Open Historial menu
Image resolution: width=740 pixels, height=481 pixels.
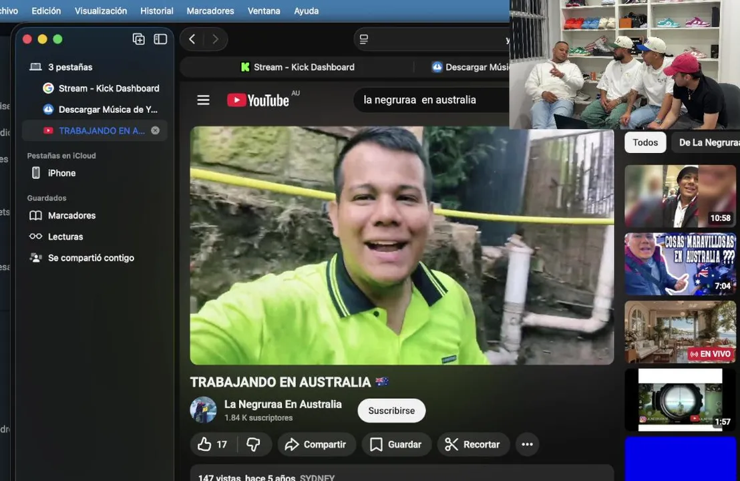coord(157,11)
